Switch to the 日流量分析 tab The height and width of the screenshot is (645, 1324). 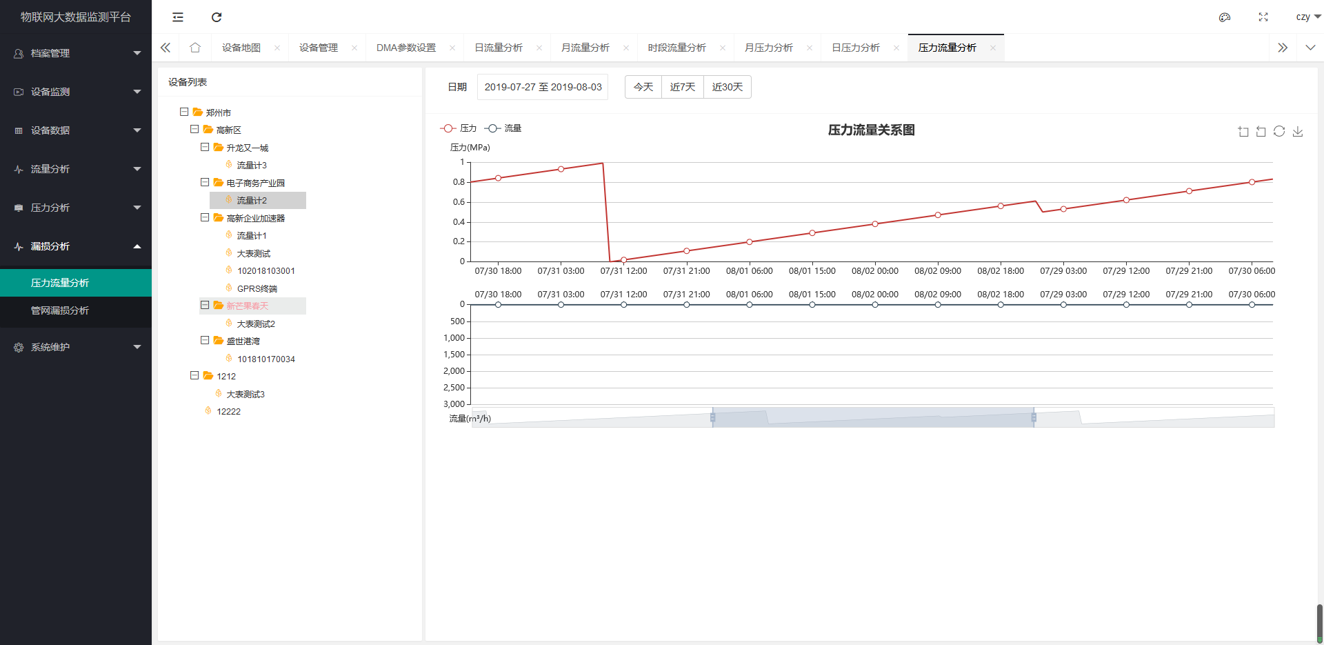click(x=499, y=48)
